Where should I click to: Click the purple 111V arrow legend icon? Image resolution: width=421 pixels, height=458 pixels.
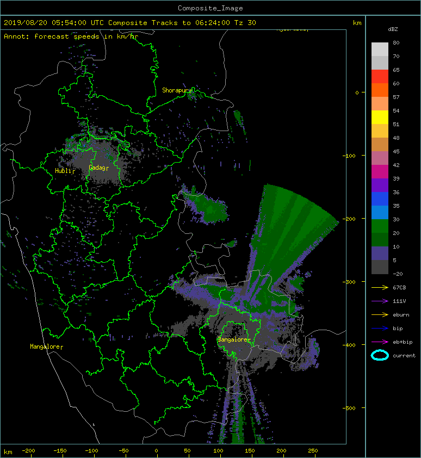coord(380,301)
